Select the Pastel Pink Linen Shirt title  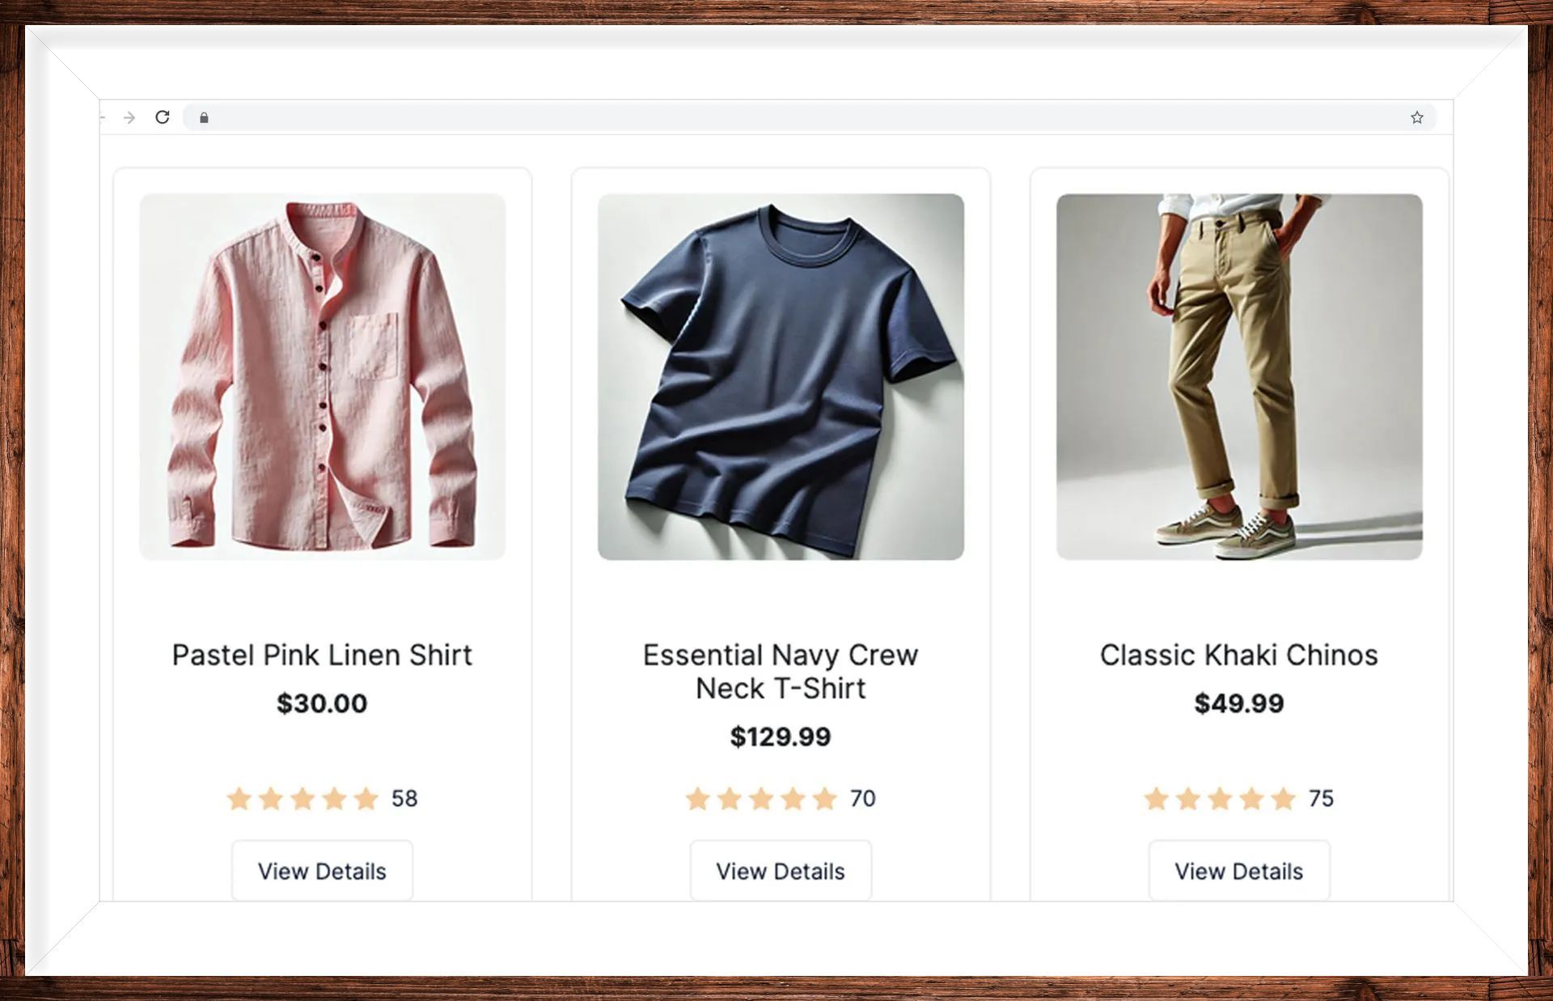[x=322, y=655]
